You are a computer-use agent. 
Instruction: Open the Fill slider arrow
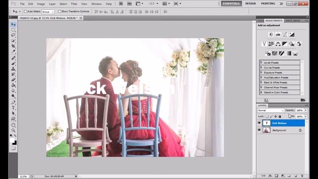click(x=306, y=116)
